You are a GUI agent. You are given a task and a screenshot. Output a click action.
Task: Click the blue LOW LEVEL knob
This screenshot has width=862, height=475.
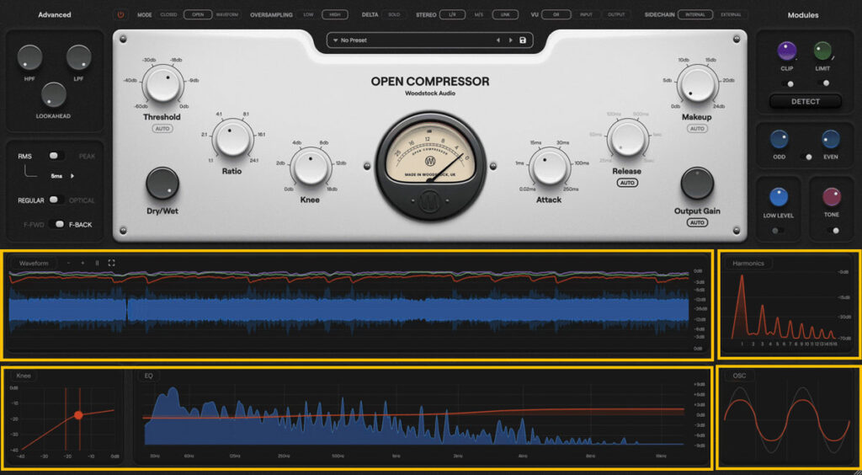tap(779, 197)
